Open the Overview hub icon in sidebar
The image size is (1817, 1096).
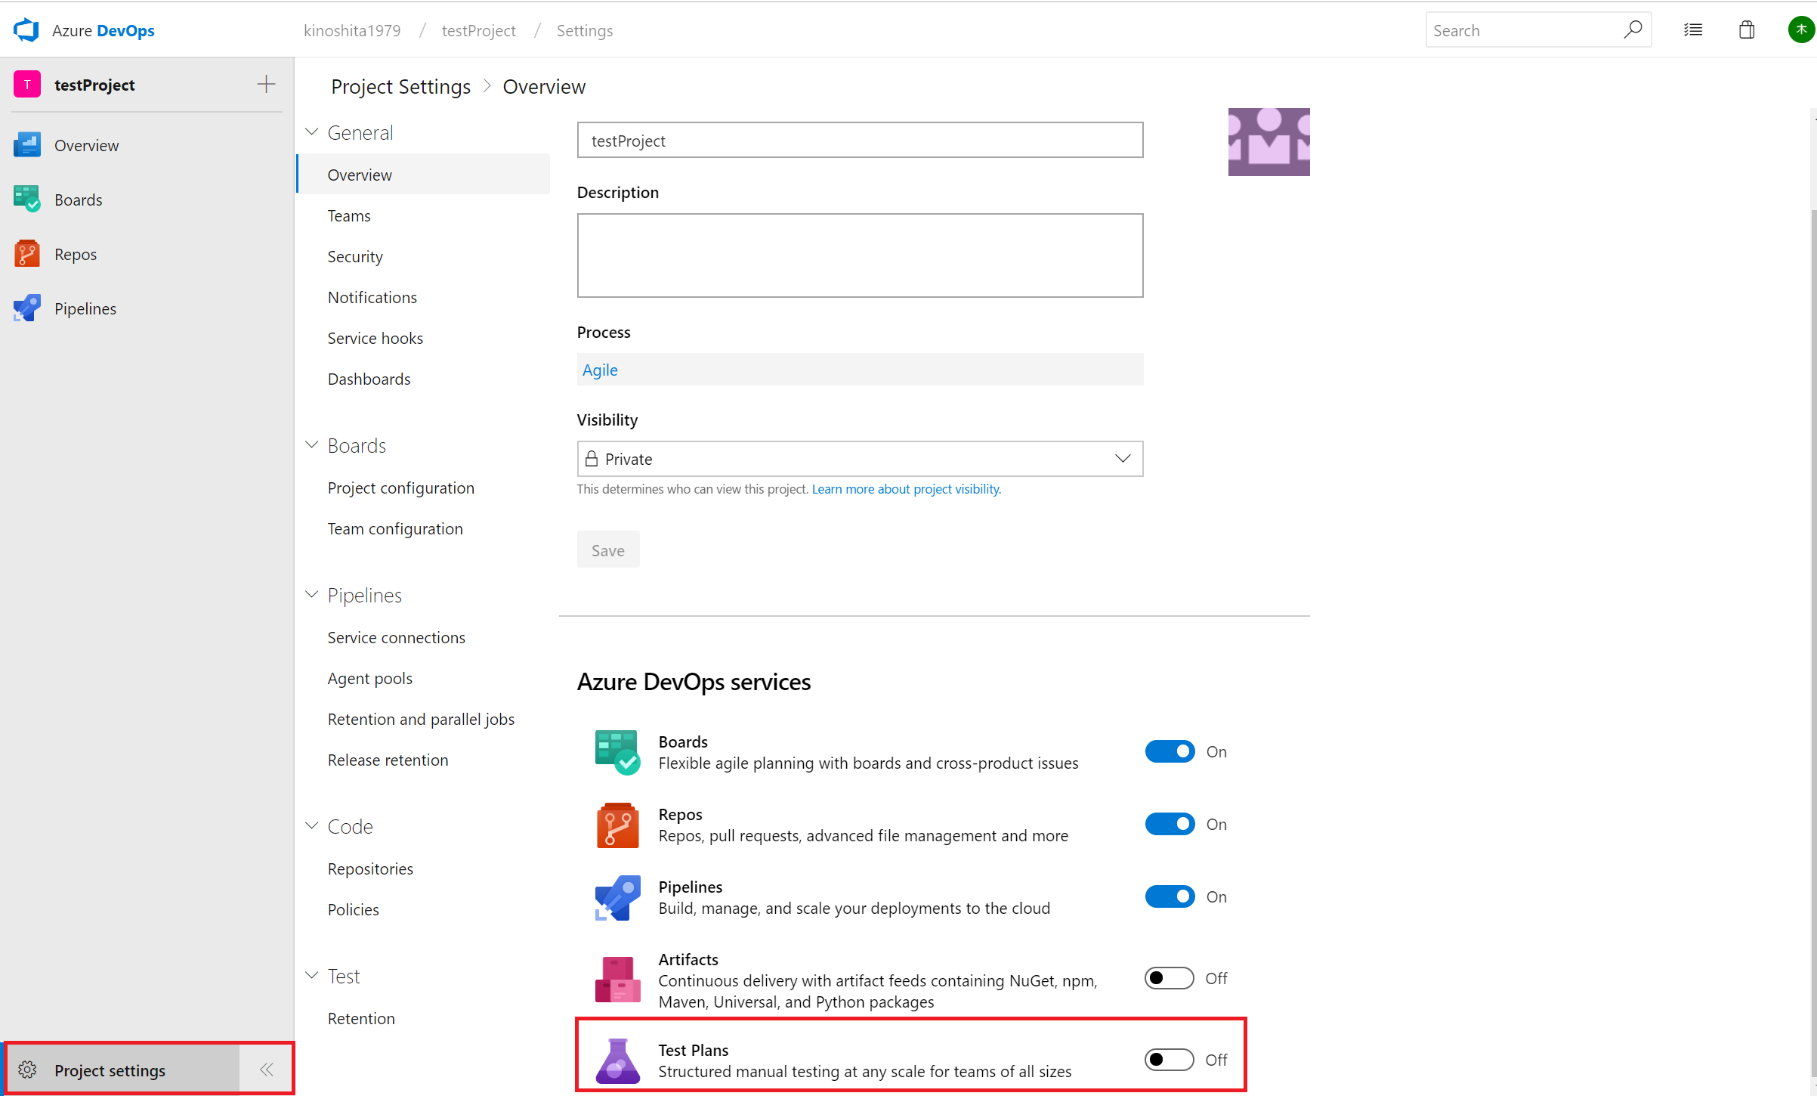pyautogui.click(x=27, y=145)
